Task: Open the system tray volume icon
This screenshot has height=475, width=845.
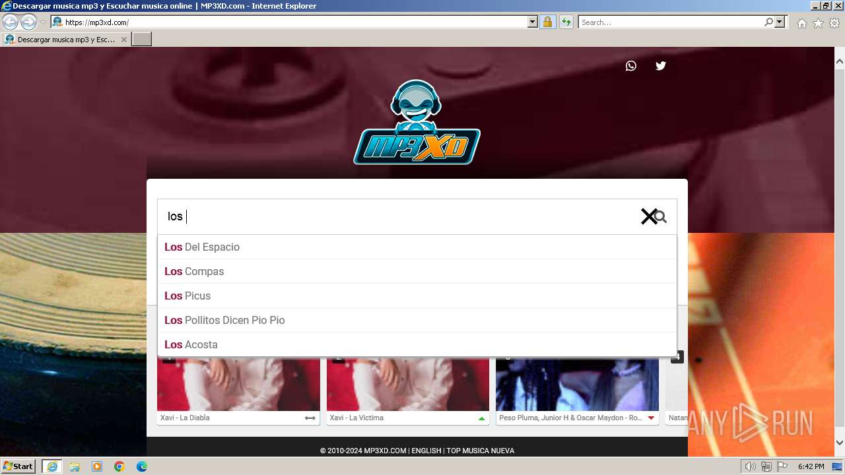Action: pos(750,466)
